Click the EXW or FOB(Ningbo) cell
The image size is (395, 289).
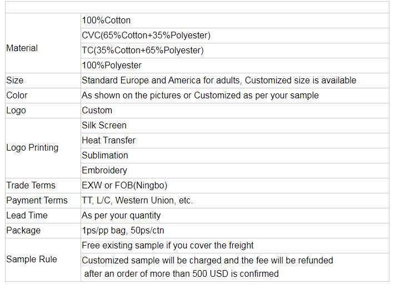pyautogui.click(x=124, y=186)
